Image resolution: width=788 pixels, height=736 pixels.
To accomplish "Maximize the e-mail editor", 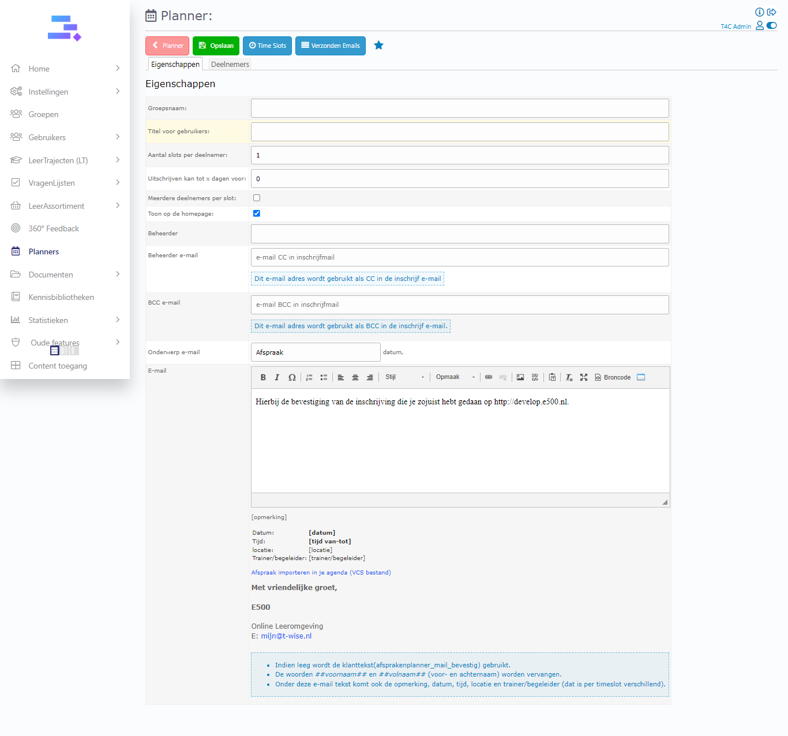I will (x=584, y=377).
